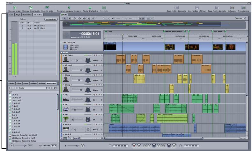
Task: Switch to the Projet tab
Action: point(18,15)
